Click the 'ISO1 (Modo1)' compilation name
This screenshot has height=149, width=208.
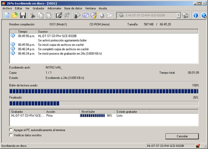click(x=58, y=24)
